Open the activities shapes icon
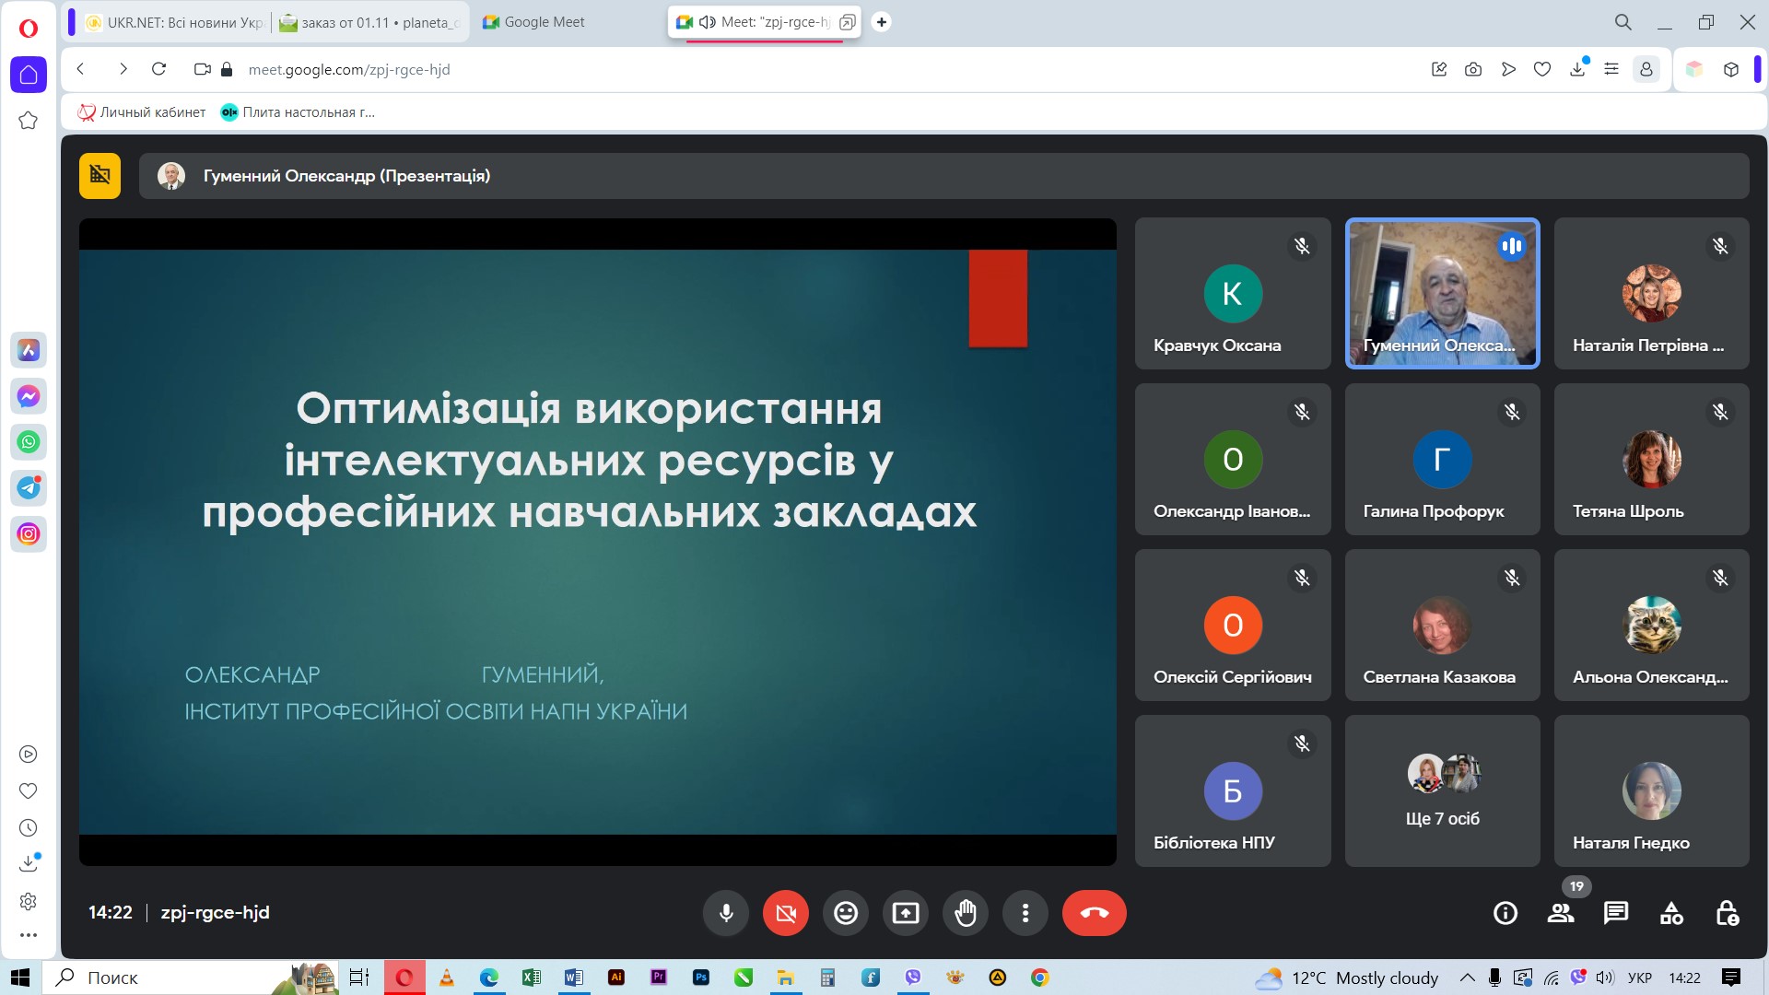The width and height of the screenshot is (1769, 995). click(1671, 913)
